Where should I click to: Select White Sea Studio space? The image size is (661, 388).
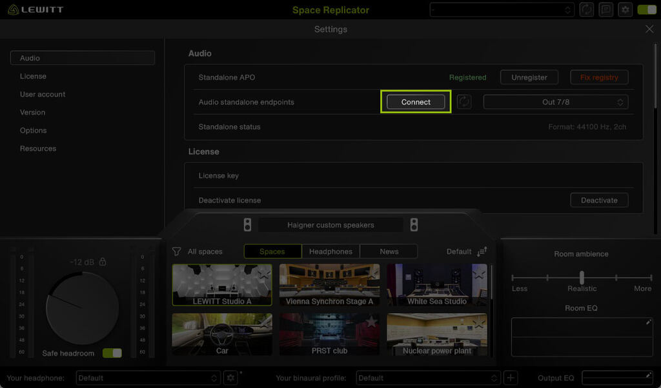[437, 285]
